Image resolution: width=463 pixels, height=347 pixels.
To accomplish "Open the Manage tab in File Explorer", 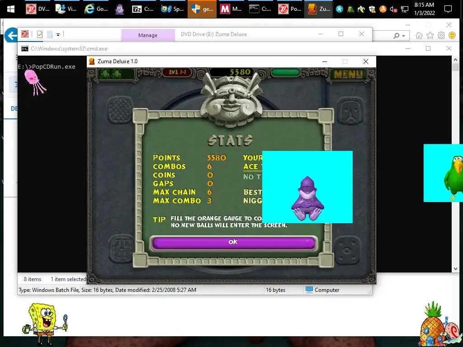I will pyautogui.click(x=148, y=35).
